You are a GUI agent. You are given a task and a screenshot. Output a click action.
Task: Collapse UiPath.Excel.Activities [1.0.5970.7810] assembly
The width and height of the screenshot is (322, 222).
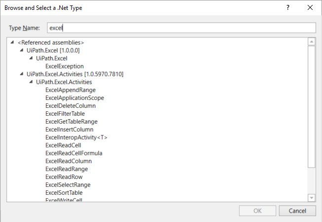(22, 74)
